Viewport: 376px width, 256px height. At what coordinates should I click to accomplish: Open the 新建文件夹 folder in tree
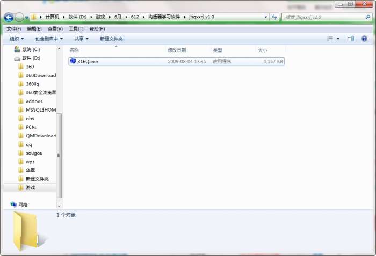tap(33, 179)
